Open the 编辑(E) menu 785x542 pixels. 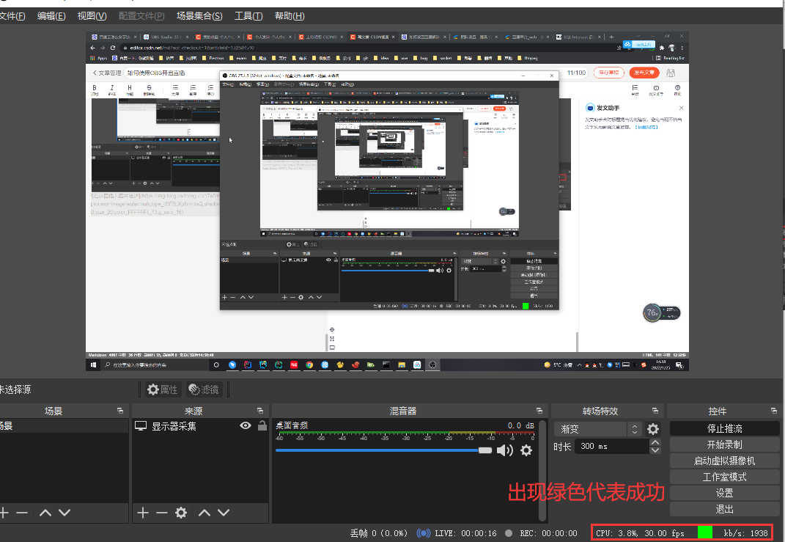[51, 16]
